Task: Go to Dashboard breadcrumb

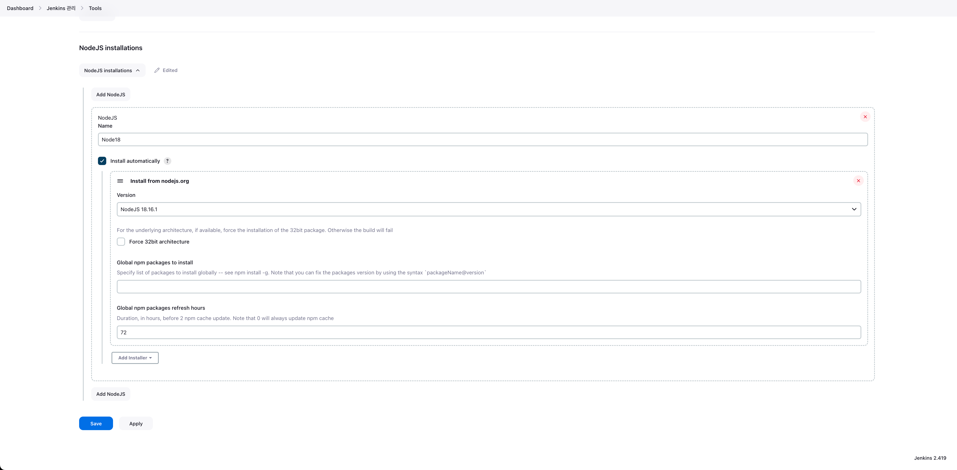Action: 20,8
